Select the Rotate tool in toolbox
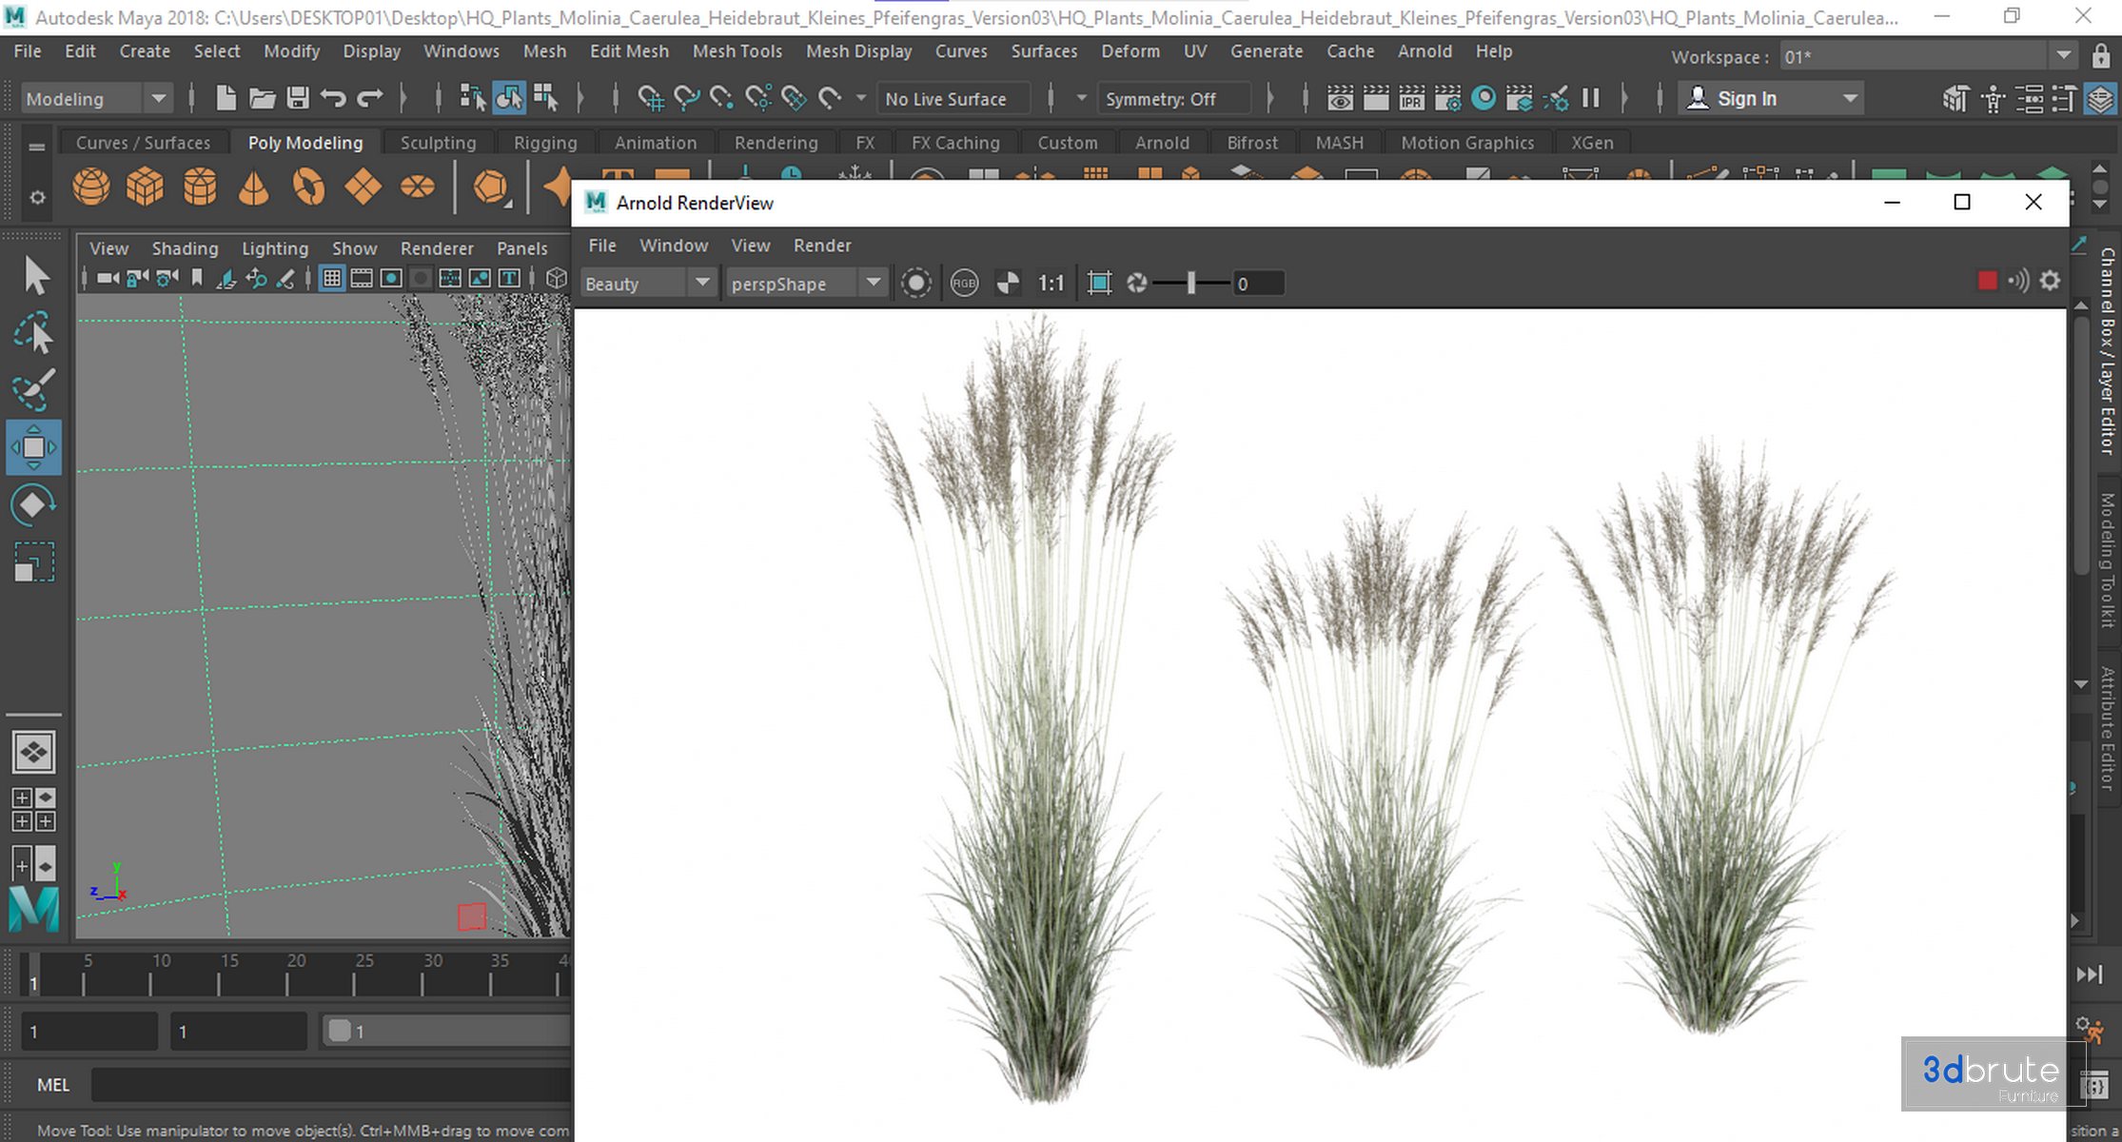This screenshot has width=2122, height=1142. coord(33,504)
